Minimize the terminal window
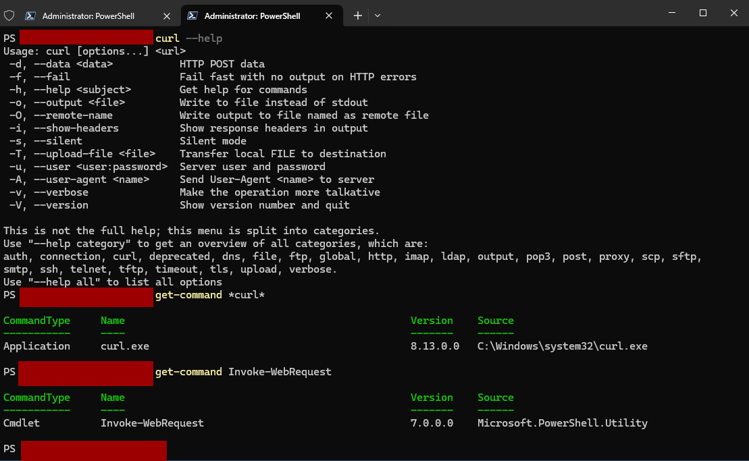Image resolution: width=749 pixels, height=461 pixels. pyautogui.click(x=672, y=13)
